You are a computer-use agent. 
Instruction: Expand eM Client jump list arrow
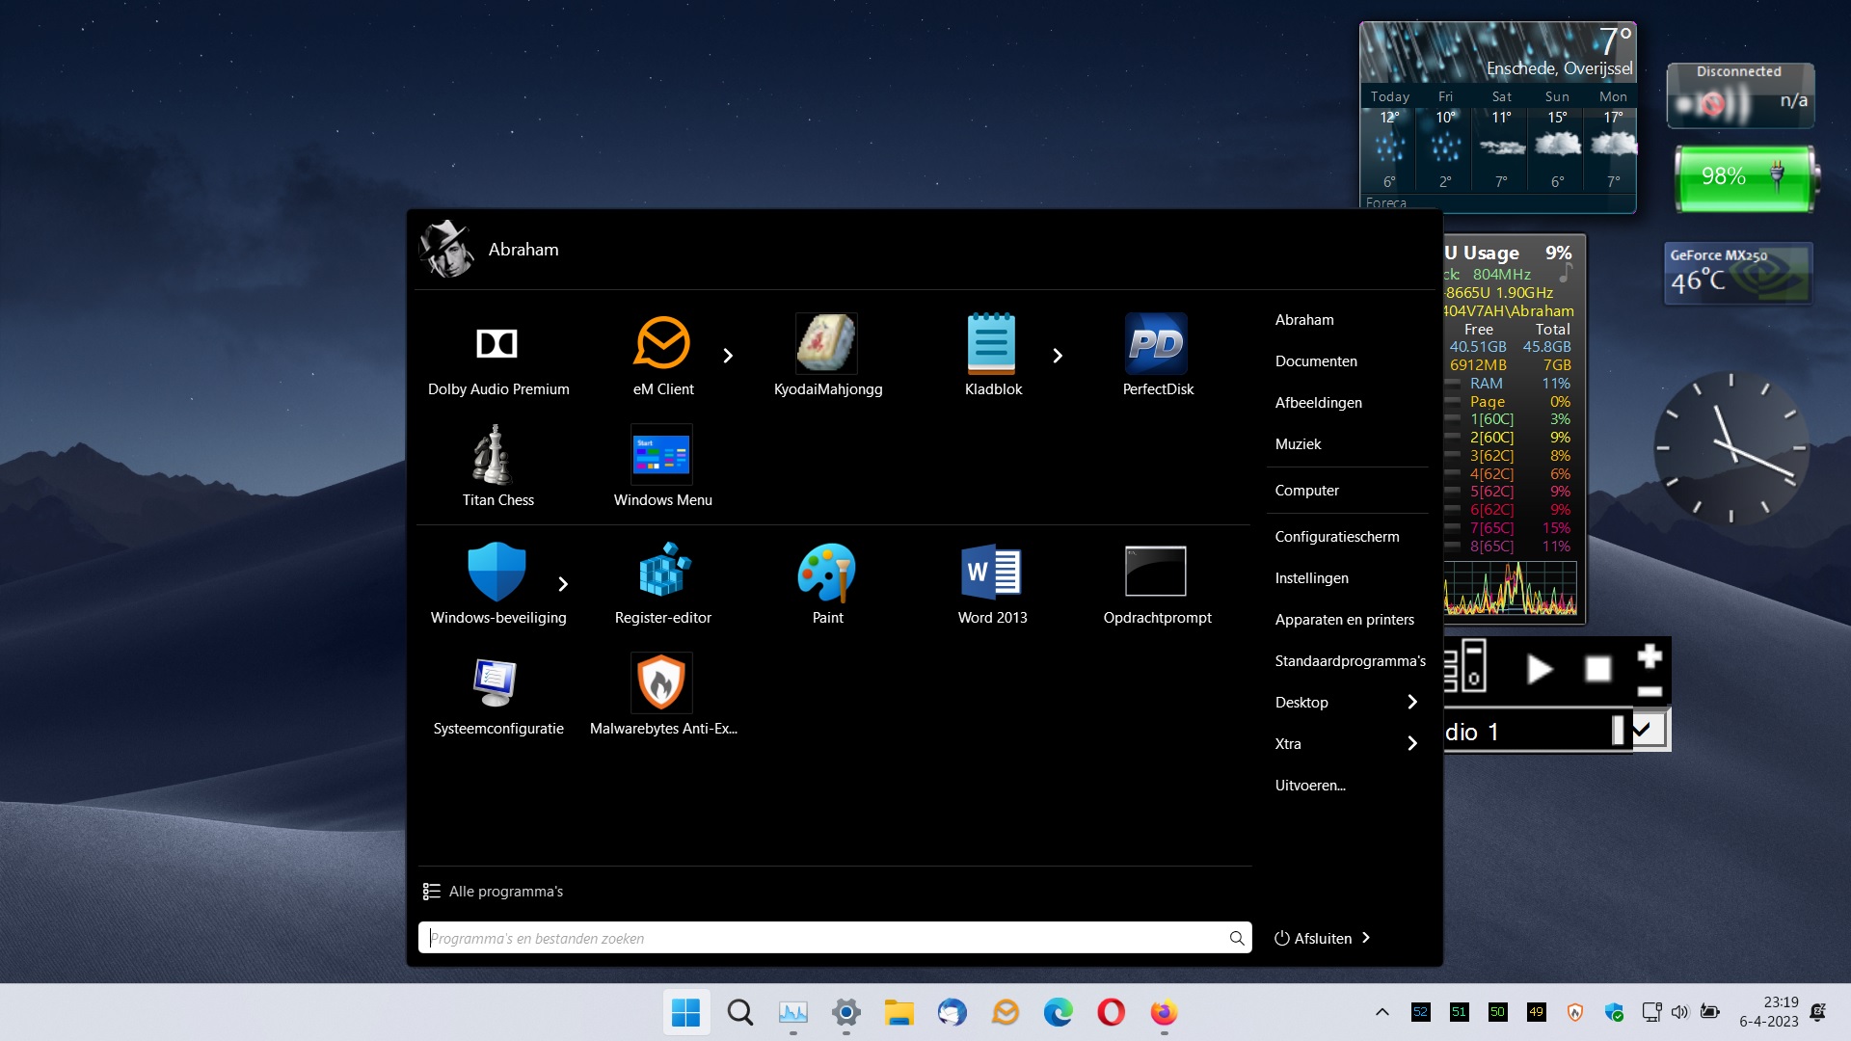tap(728, 356)
